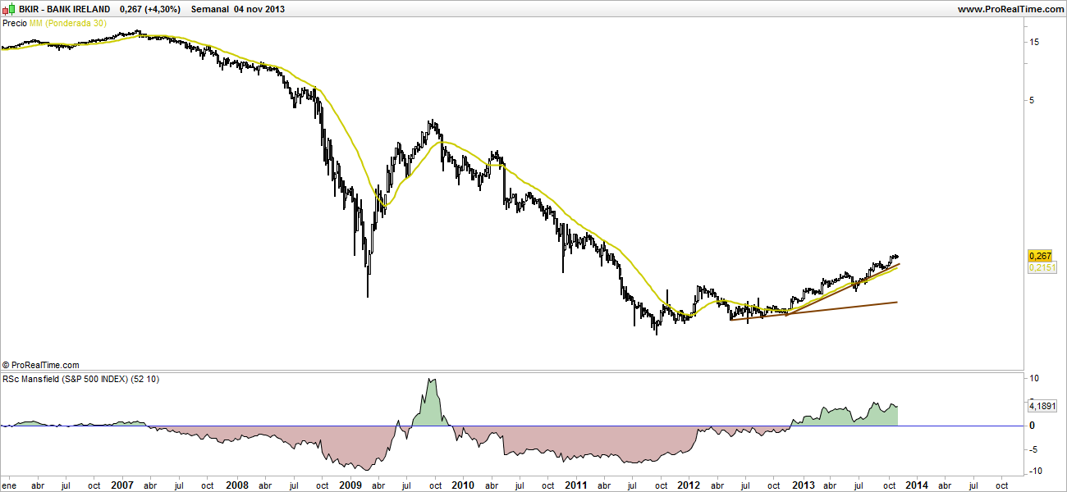Click the 4,1891 RSc value tag

[x=1042, y=405]
